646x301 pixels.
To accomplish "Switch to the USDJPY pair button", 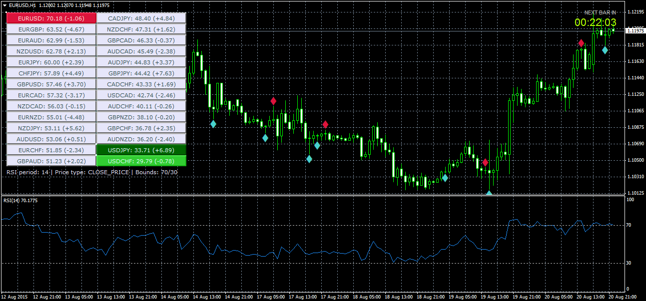I will [141, 150].
